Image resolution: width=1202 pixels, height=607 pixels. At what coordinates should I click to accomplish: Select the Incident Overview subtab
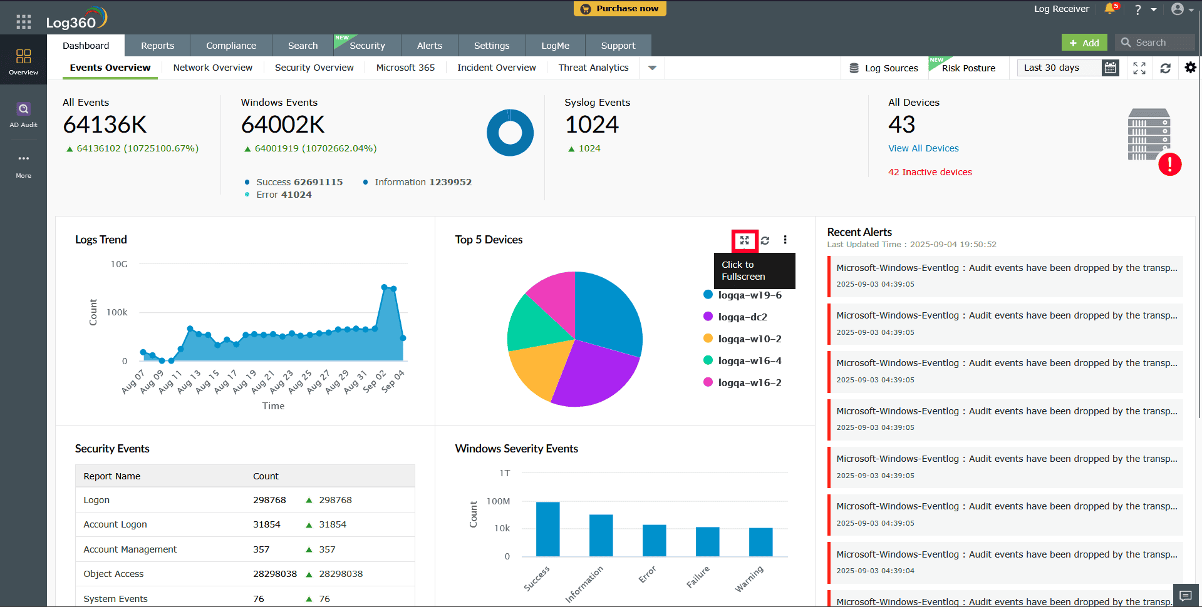point(497,68)
